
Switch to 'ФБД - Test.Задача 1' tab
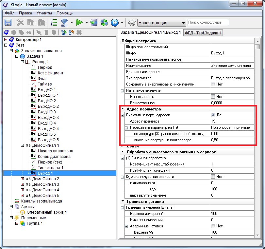pos(203,33)
